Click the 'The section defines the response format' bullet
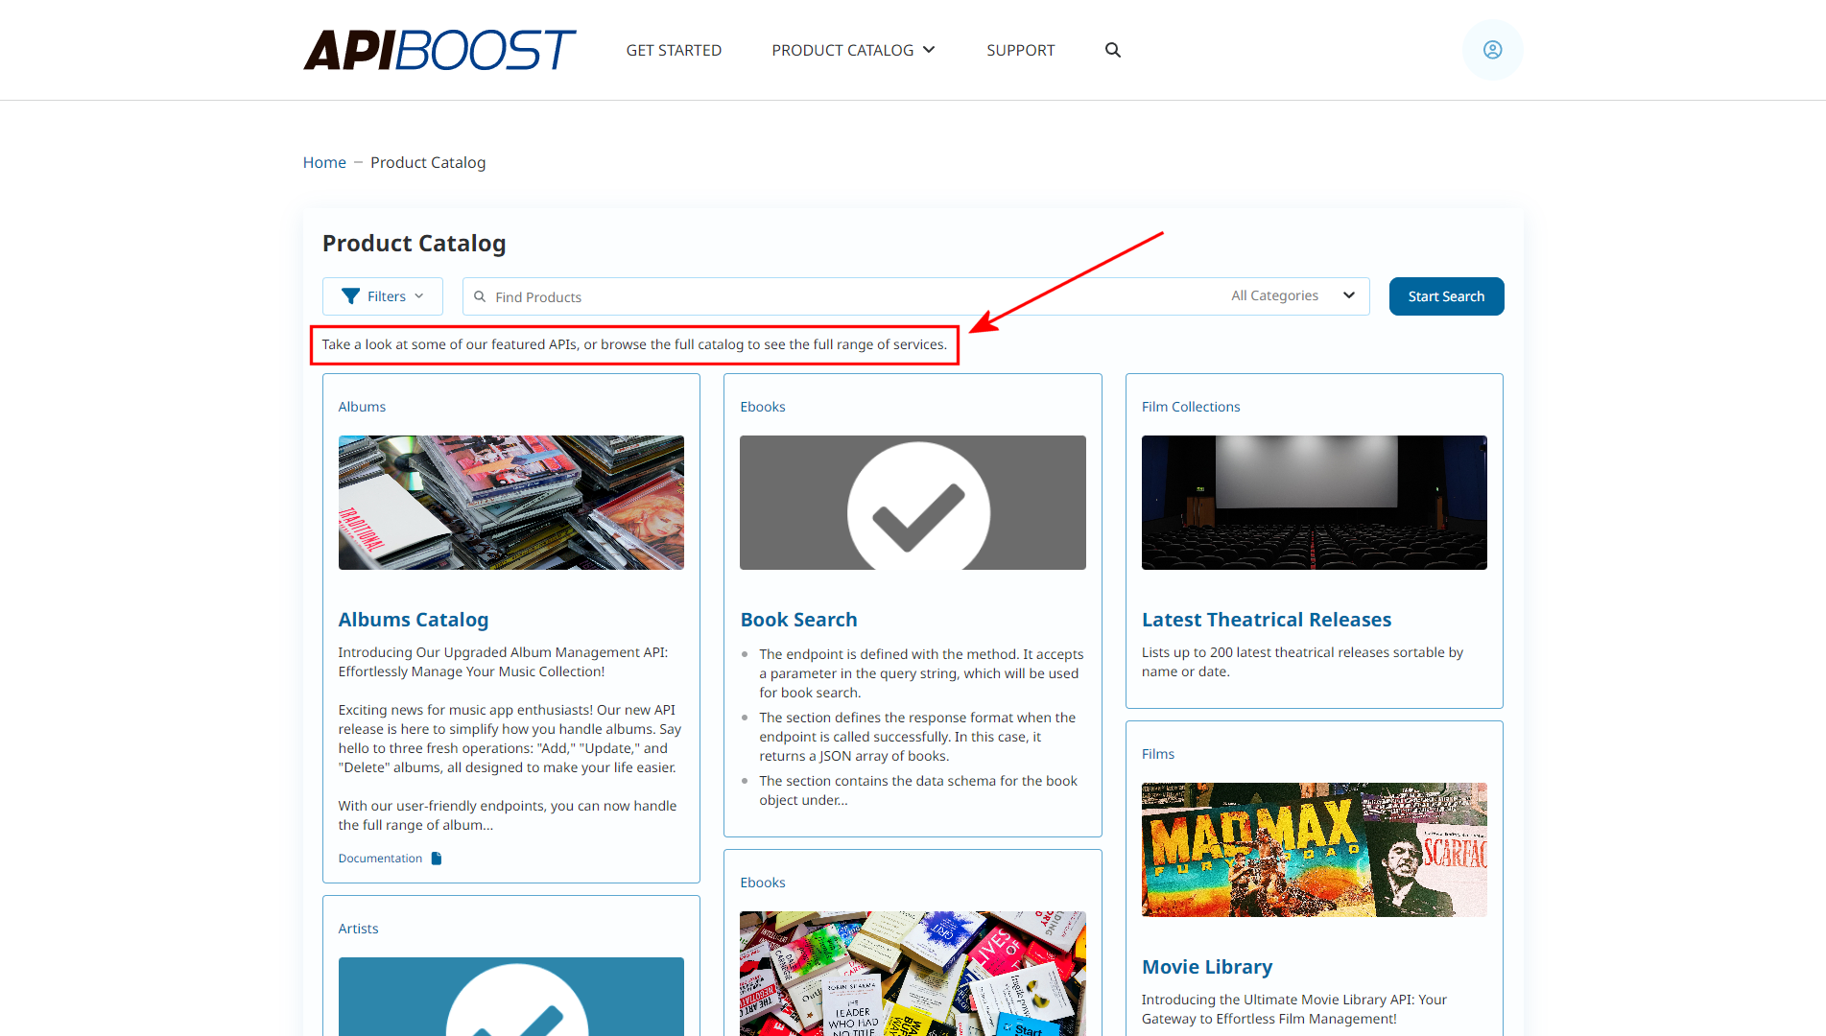This screenshot has height=1036, width=1826. pyautogui.click(x=917, y=737)
